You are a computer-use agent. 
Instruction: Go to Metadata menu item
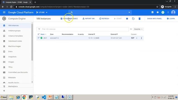click(x=12, y=77)
